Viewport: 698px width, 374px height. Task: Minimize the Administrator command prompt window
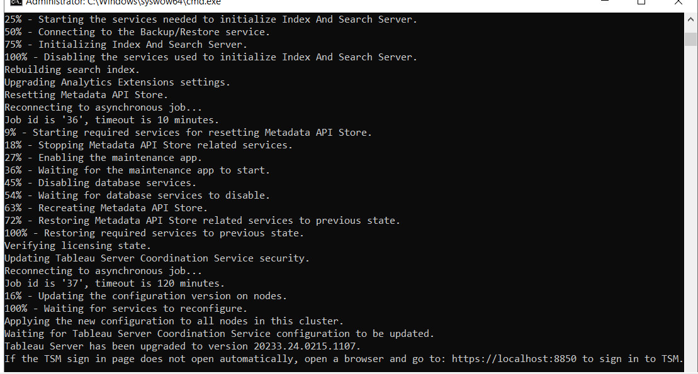pos(604,2)
